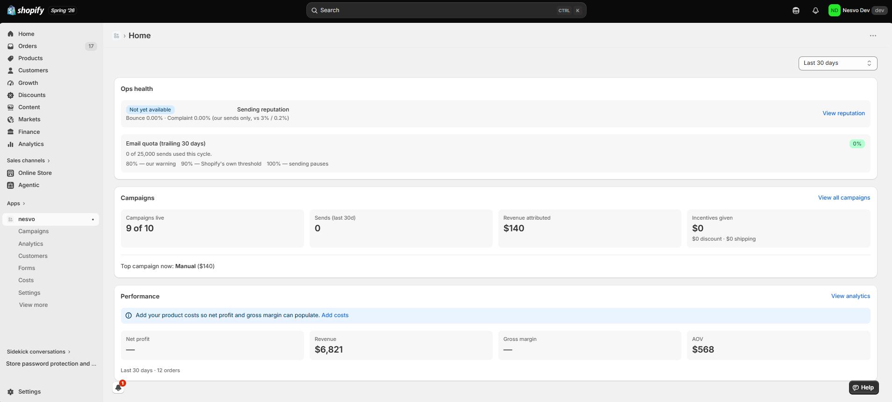
Task: Expand the Sales channels section
Action: (28, 160)
